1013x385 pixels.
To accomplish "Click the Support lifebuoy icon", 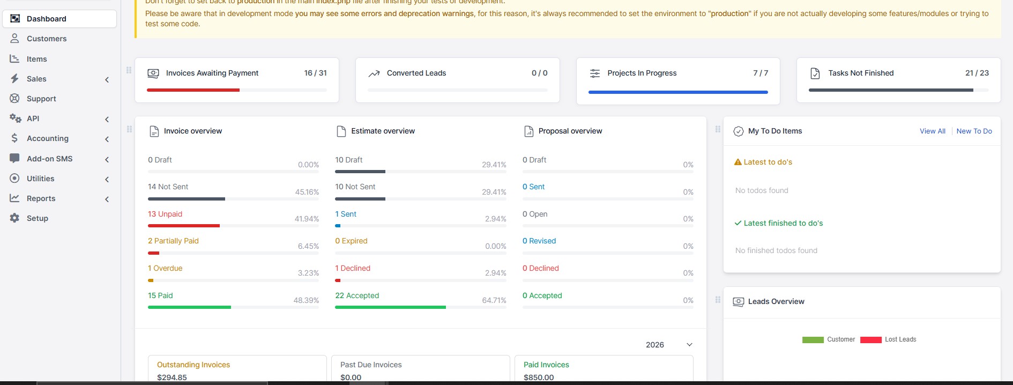I will coord(15,98).
